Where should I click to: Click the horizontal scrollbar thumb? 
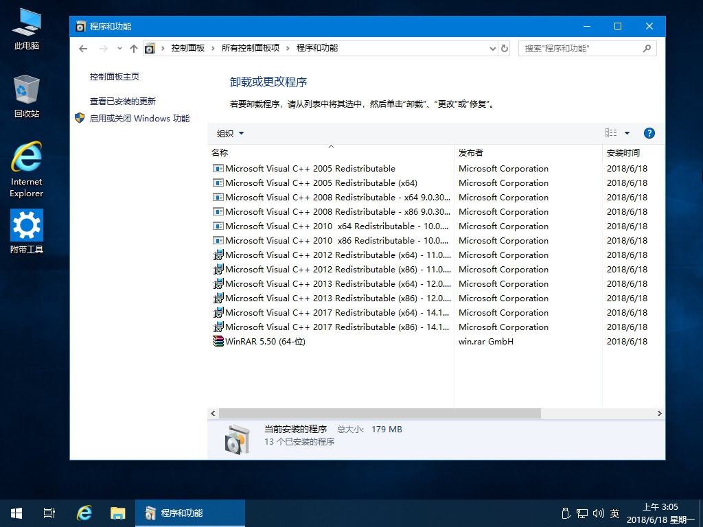click(x=380, y=413)
